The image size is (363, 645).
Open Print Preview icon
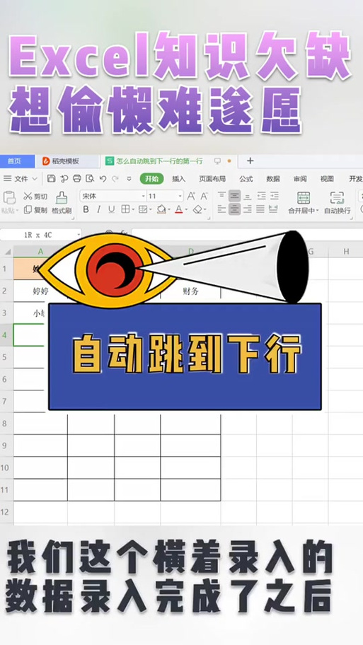(x=90, y=178)
